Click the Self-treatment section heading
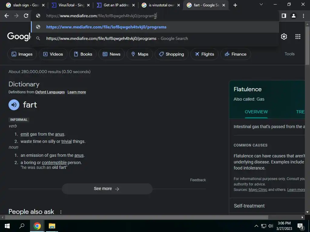The height and width of the screenshot is (232, 310). 249,206
